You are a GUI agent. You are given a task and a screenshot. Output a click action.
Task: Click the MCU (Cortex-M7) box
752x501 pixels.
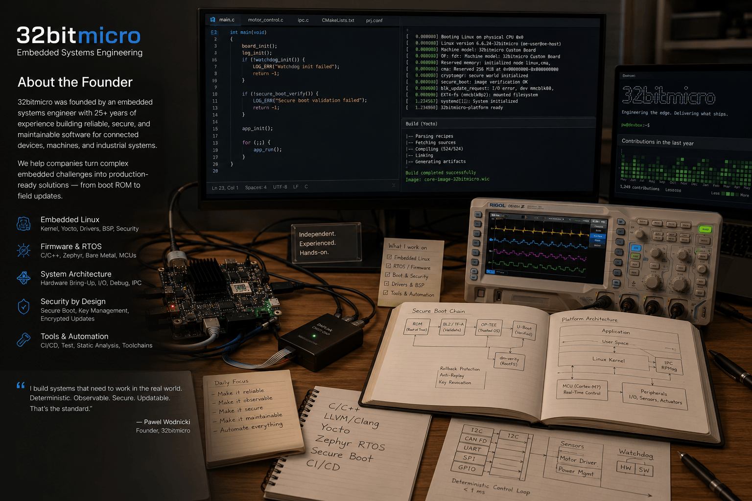[582, 389]
